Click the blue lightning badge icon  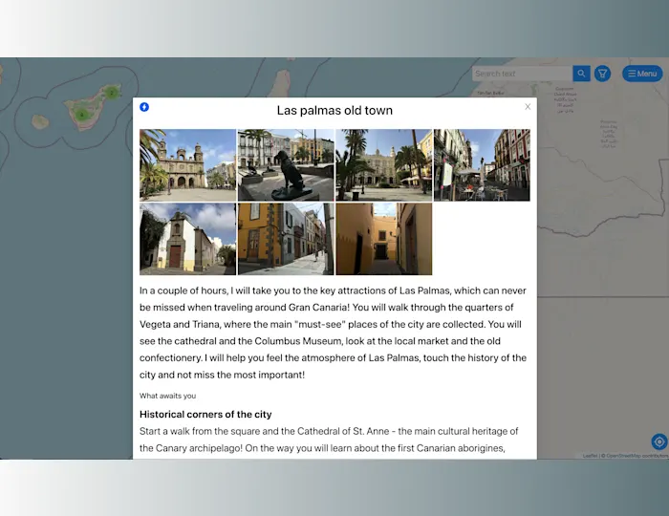(x=144, y=107)
